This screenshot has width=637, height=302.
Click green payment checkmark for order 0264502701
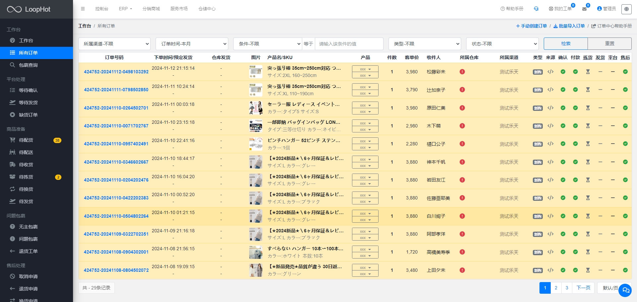click(575, 108)
